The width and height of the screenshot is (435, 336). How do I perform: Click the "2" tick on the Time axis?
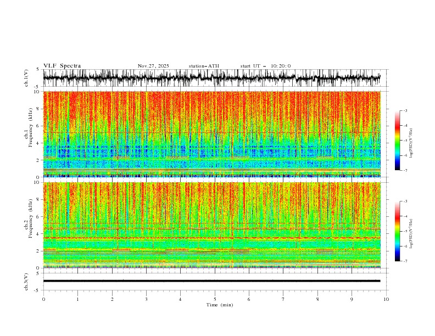coord(112,299)
